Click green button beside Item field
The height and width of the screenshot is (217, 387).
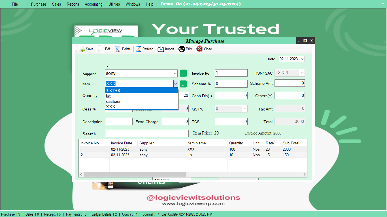[183, 84]
